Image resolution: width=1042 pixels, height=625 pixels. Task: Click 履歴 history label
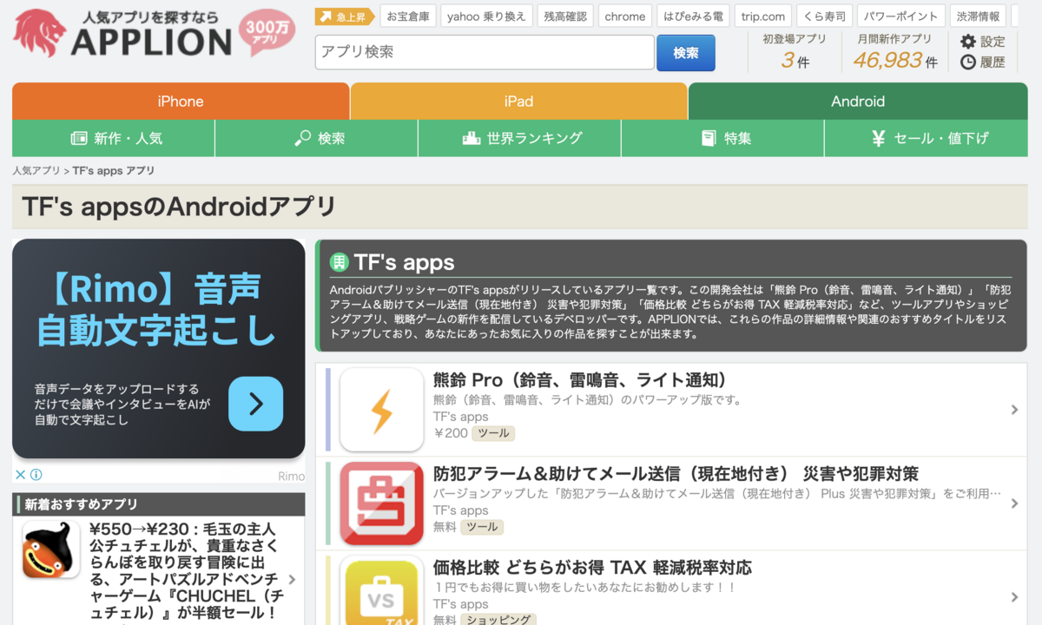point(993,62)
